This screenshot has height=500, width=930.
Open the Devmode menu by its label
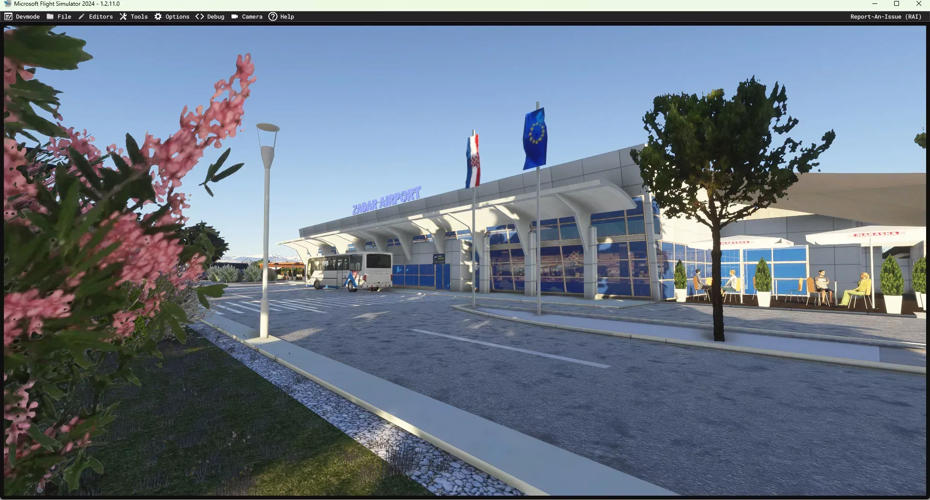(28, 16)
